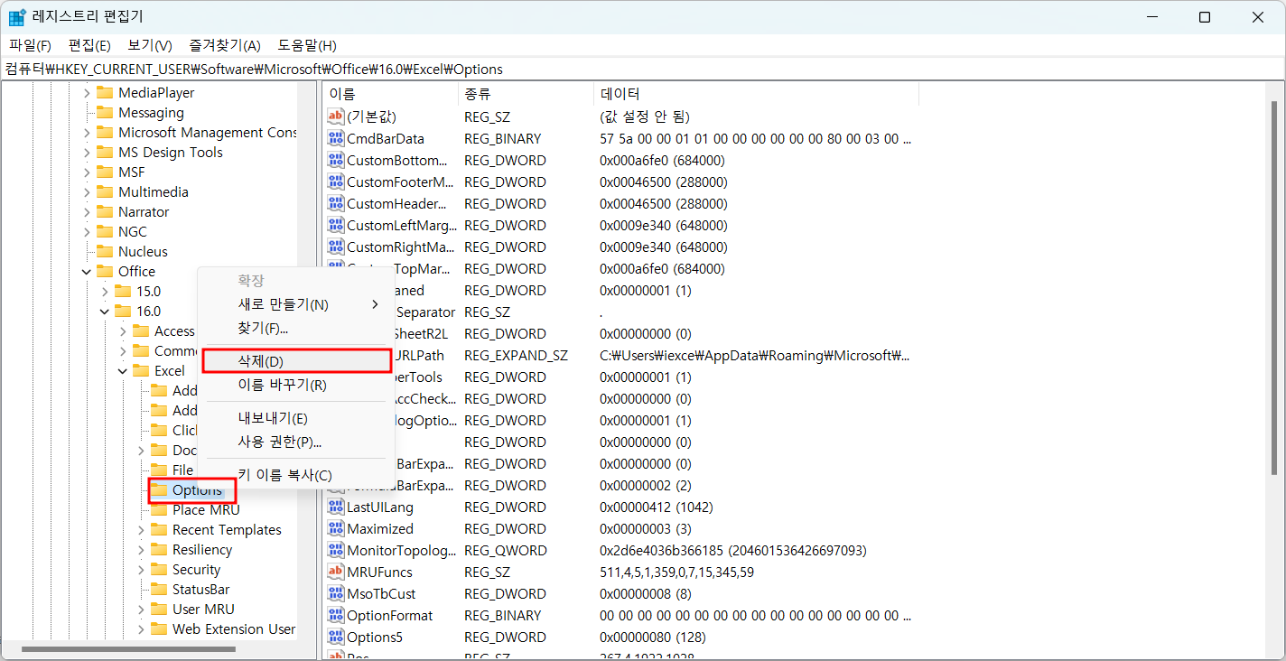Expand the Microsoft Management Cons key
Screen dimensions: 1286x661
(87, 133)
